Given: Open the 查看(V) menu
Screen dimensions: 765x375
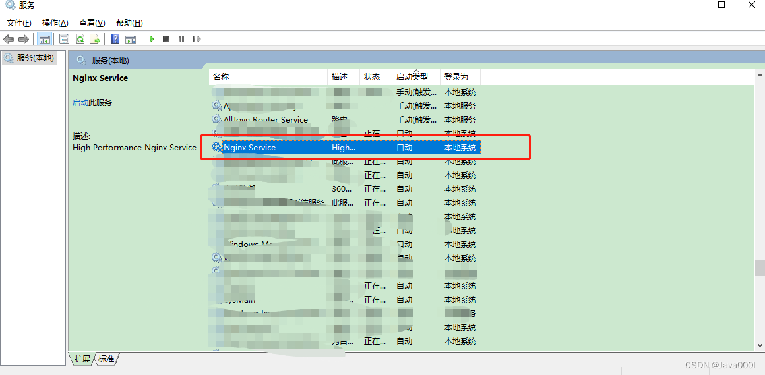Looking at the screenshot, I should 92,23.
